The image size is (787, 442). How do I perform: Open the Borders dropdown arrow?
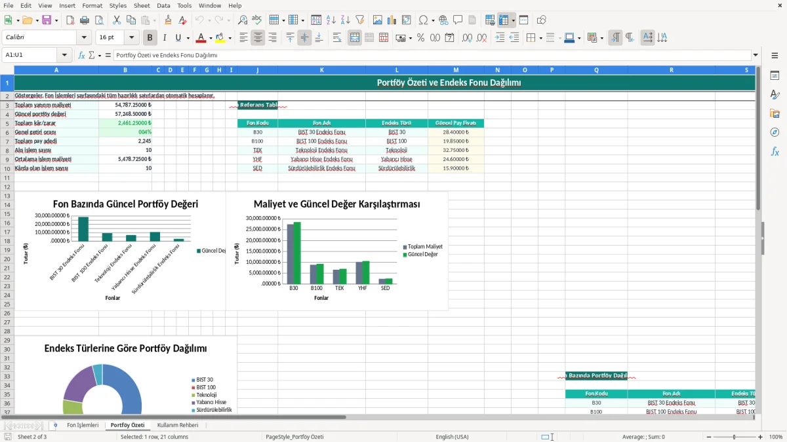[x=541, y=38]
